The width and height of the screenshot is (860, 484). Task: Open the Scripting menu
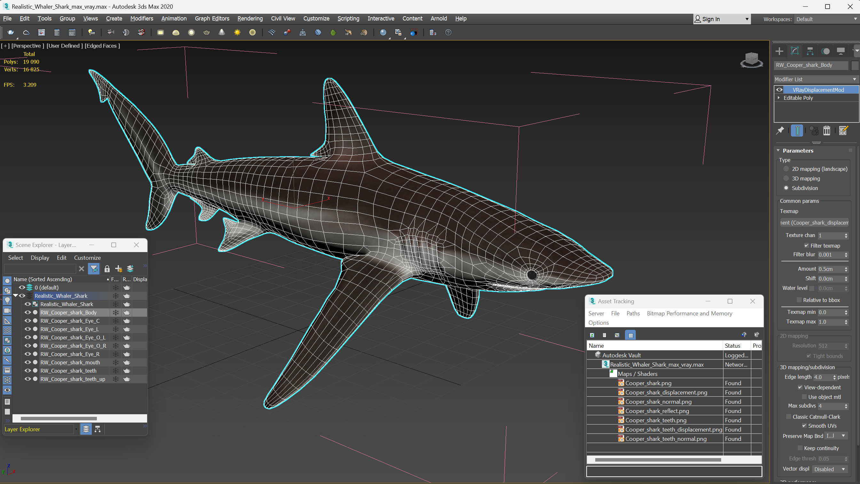tap(348, 18)
